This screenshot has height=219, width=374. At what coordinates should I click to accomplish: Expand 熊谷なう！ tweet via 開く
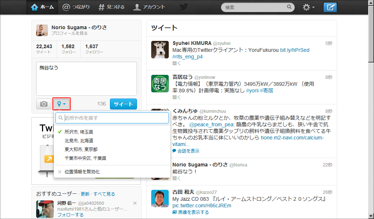click(x=176, y=178)
